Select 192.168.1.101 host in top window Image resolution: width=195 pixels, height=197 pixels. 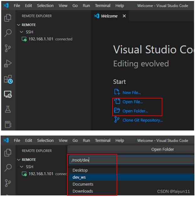coord(41,39)
